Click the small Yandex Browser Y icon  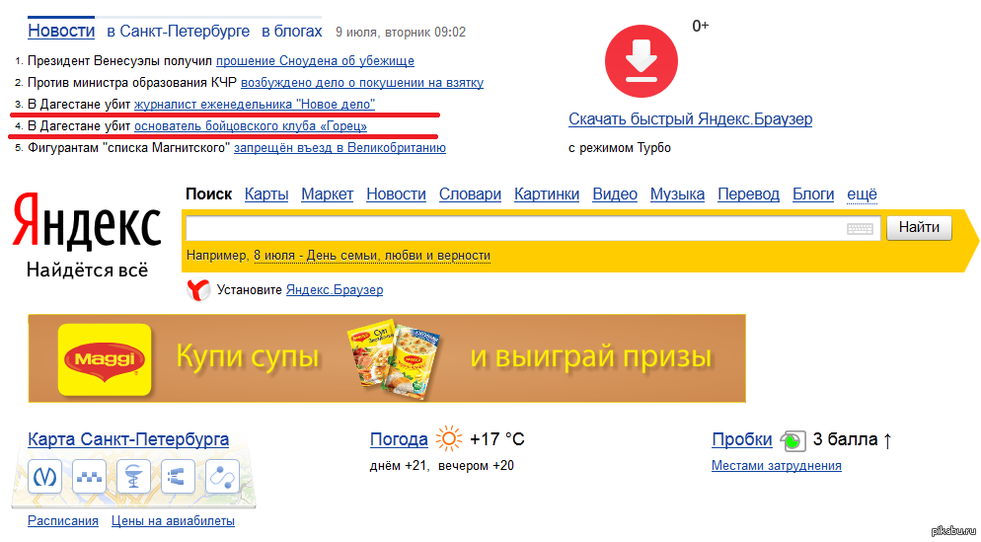pyautogui.click(x=197, y=290)
